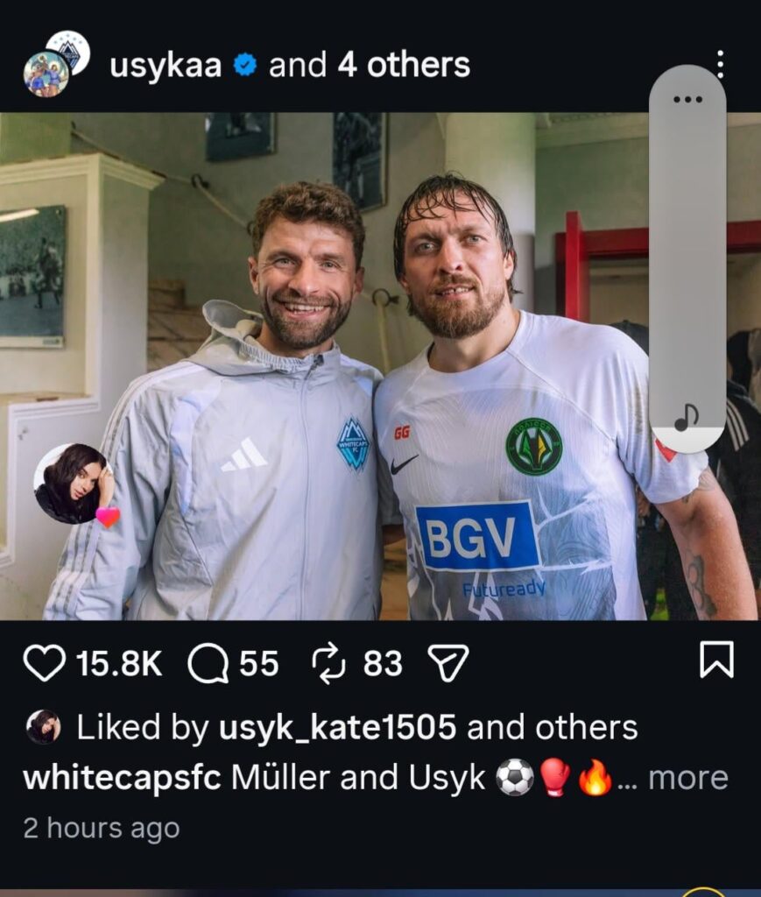The height and width of the screenshot is (897, 761).
Task: Tap the blue verified badge
Action: [x=245, y=65]
